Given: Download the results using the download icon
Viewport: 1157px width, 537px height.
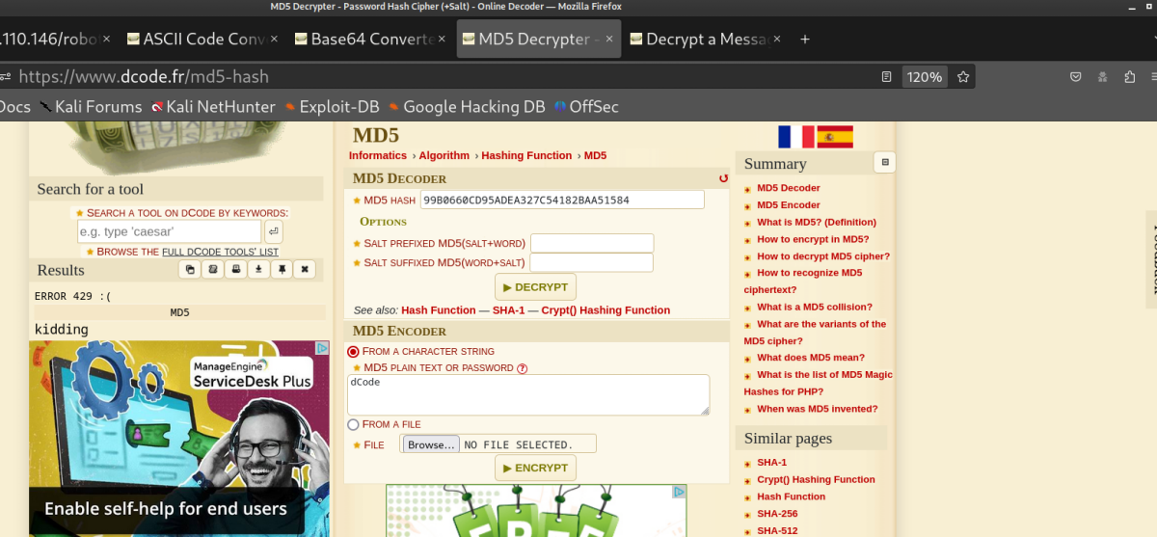Looking at the screenshot, I should pyautogui.click(x=258, y=270).
